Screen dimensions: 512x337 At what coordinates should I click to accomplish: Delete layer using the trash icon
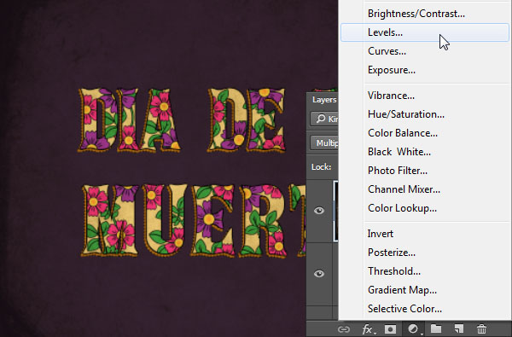(x=481, y=328)
